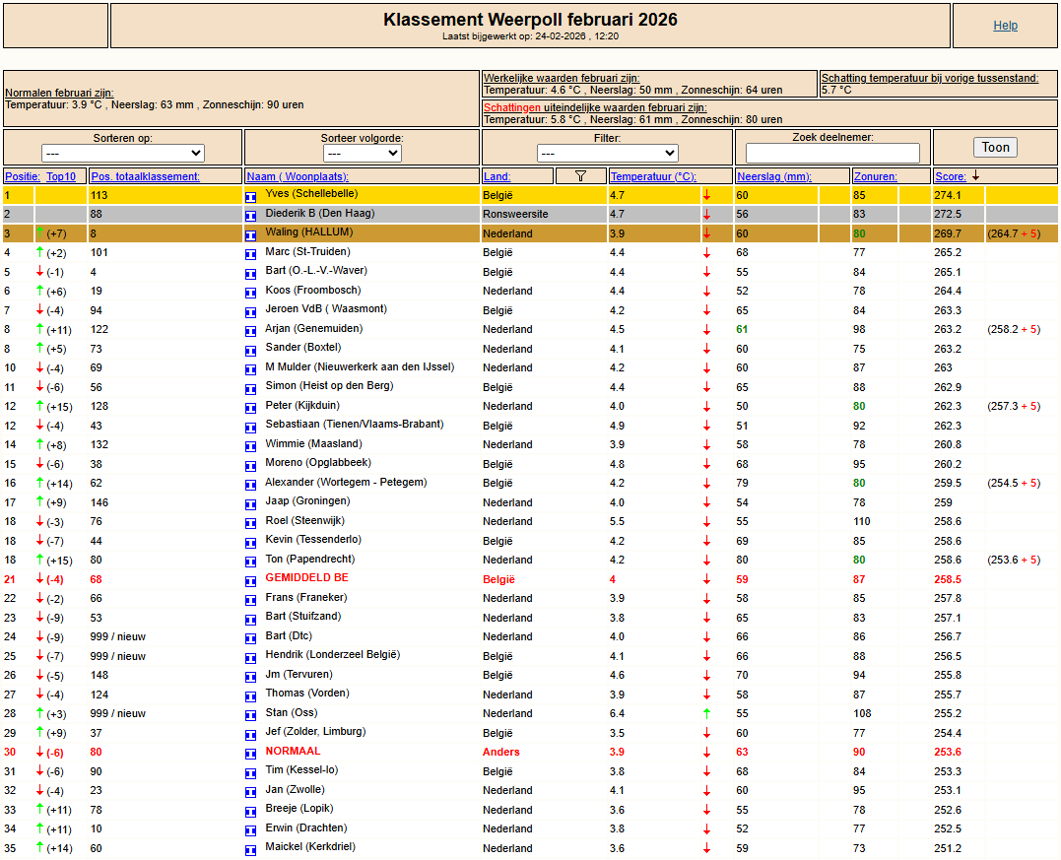Focus the 'Zoek deelnemer' search field
The width and height of the screenshot is (1061, 860).
click(x=832, y=154)
